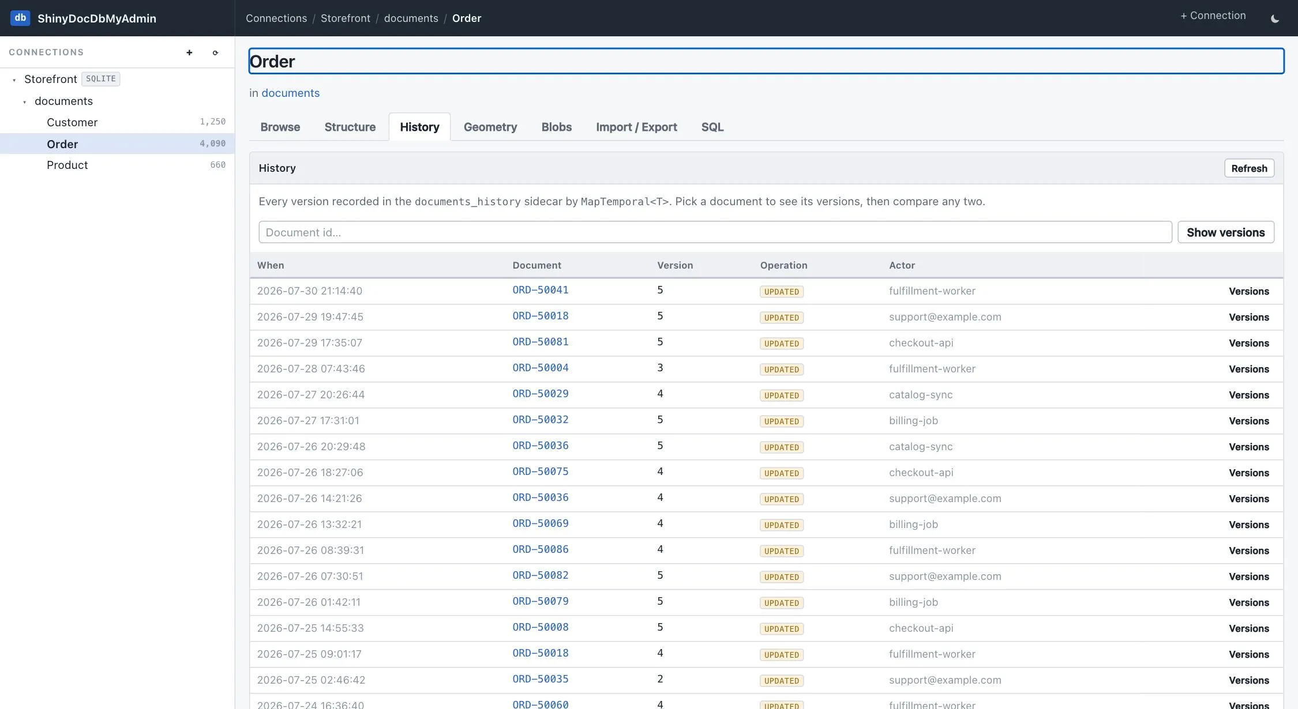This screenshot has height=709, width=1298.
Task: Click the Order title field
Action: click(x=766, y=61)
